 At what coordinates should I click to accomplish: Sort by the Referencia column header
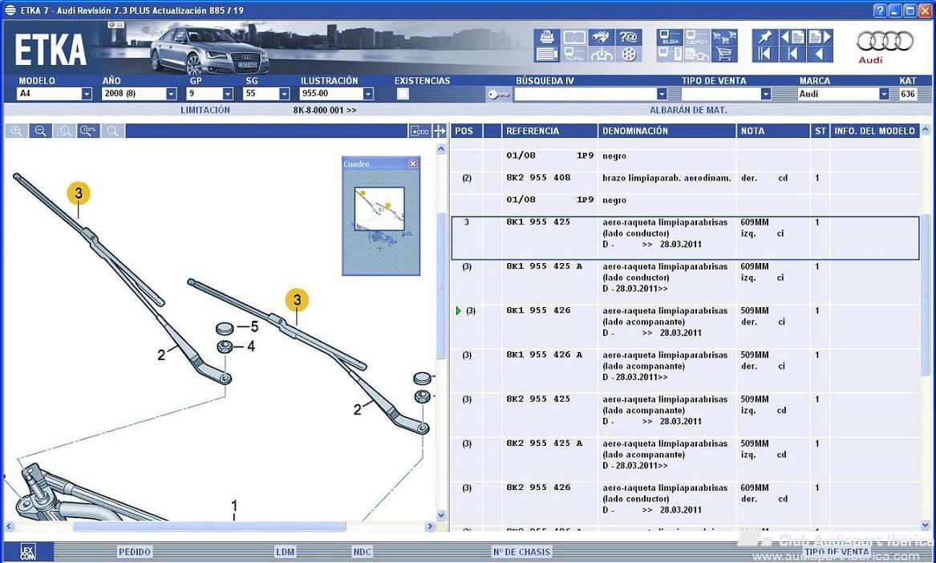point(549,131)
